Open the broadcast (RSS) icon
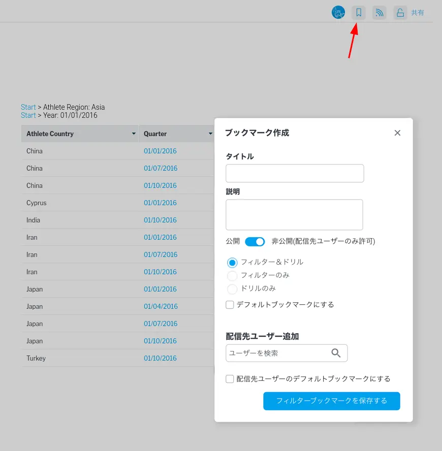442x451 pixels. point(379,13)
